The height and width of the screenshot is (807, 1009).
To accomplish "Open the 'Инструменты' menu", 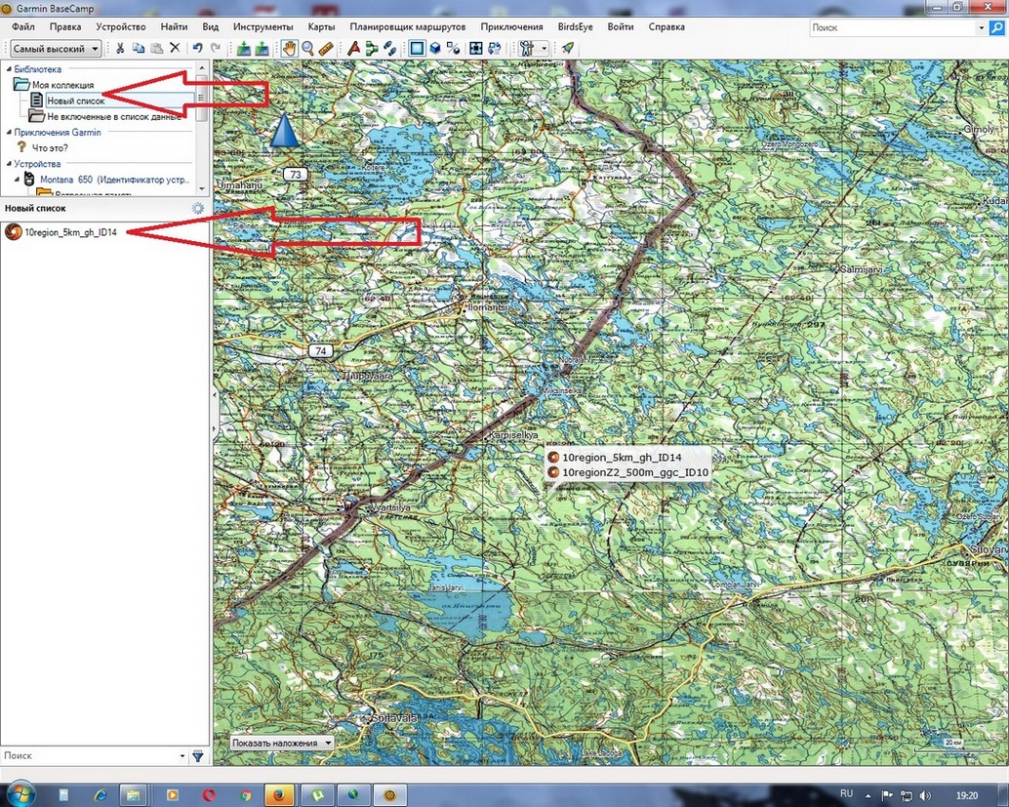I will 263,27.
